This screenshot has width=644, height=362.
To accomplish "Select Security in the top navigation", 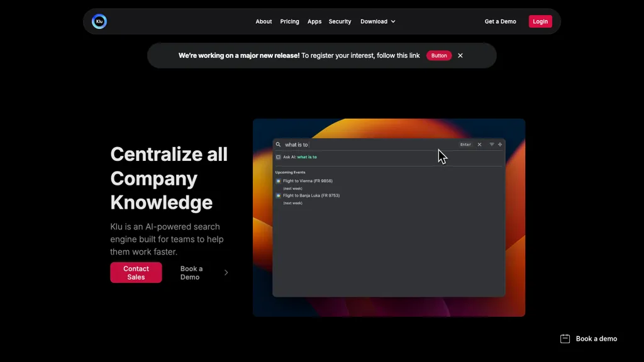I will 340,21.
